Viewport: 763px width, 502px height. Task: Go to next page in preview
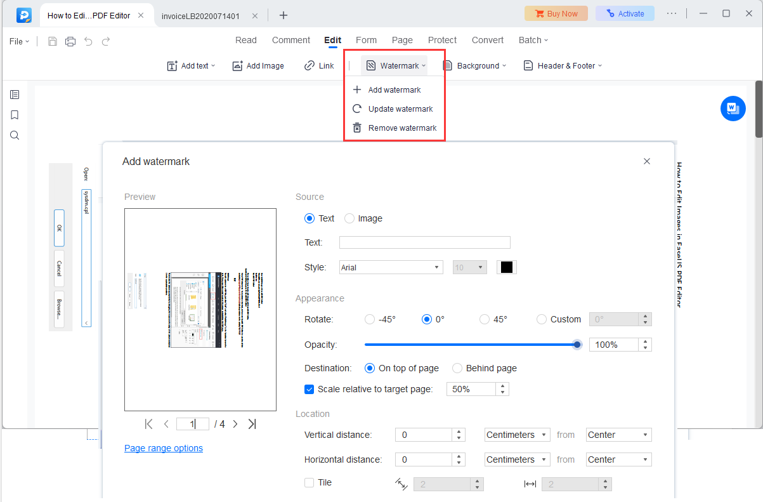tap(235, 424)
